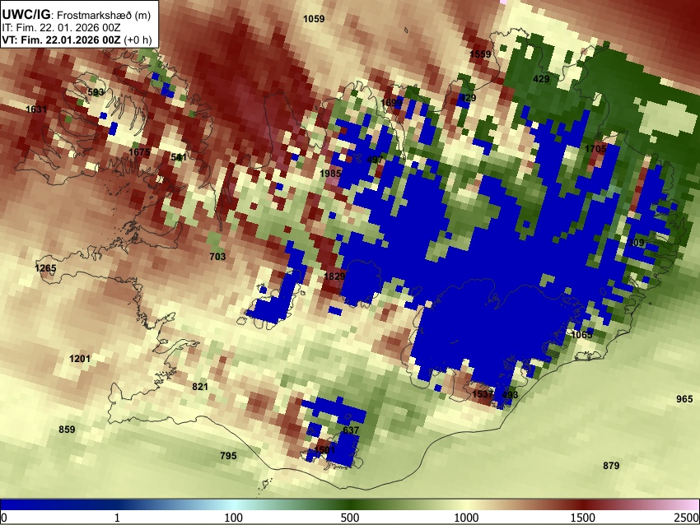Click the 1501 value label

click(x=324, y=449)
